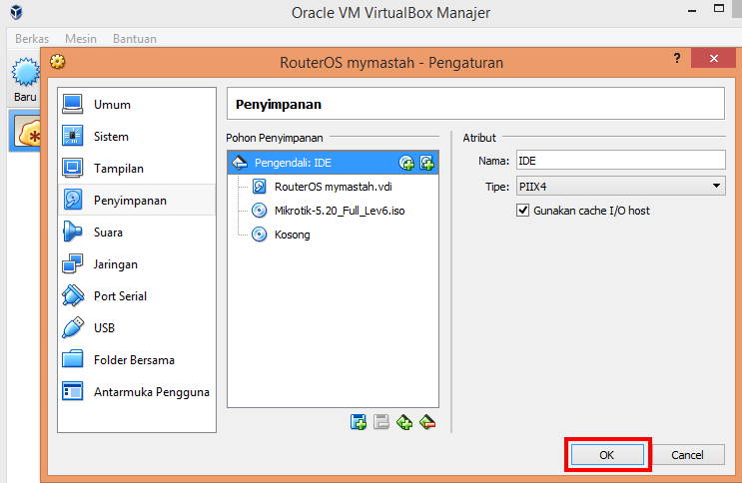Click the VirtualBox cube icon in title bar
Image resolution: width=742 pixels, height=483 pixels.
pyautogui.click(x=16, y=12)
